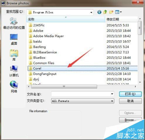Open the view menu icon

pos(118,12)
